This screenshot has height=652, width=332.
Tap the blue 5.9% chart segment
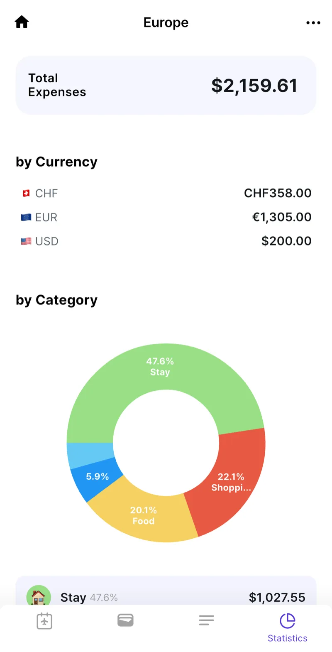point(96,478)
